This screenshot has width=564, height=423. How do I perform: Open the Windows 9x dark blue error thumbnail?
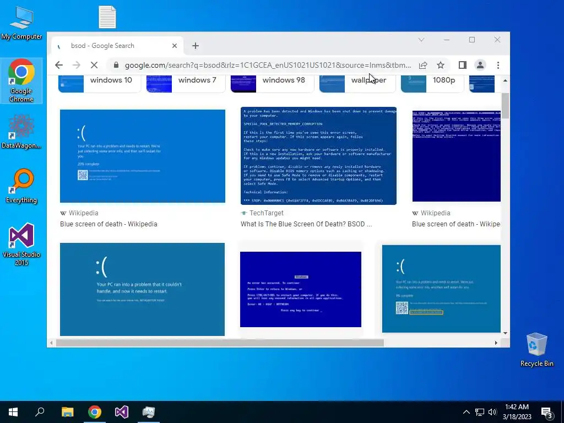(x=301, y=289)
